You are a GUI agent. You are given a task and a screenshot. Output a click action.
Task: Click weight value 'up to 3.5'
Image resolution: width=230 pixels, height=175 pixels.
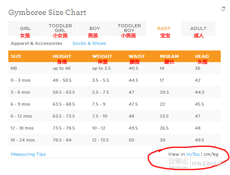coord(101,68)
